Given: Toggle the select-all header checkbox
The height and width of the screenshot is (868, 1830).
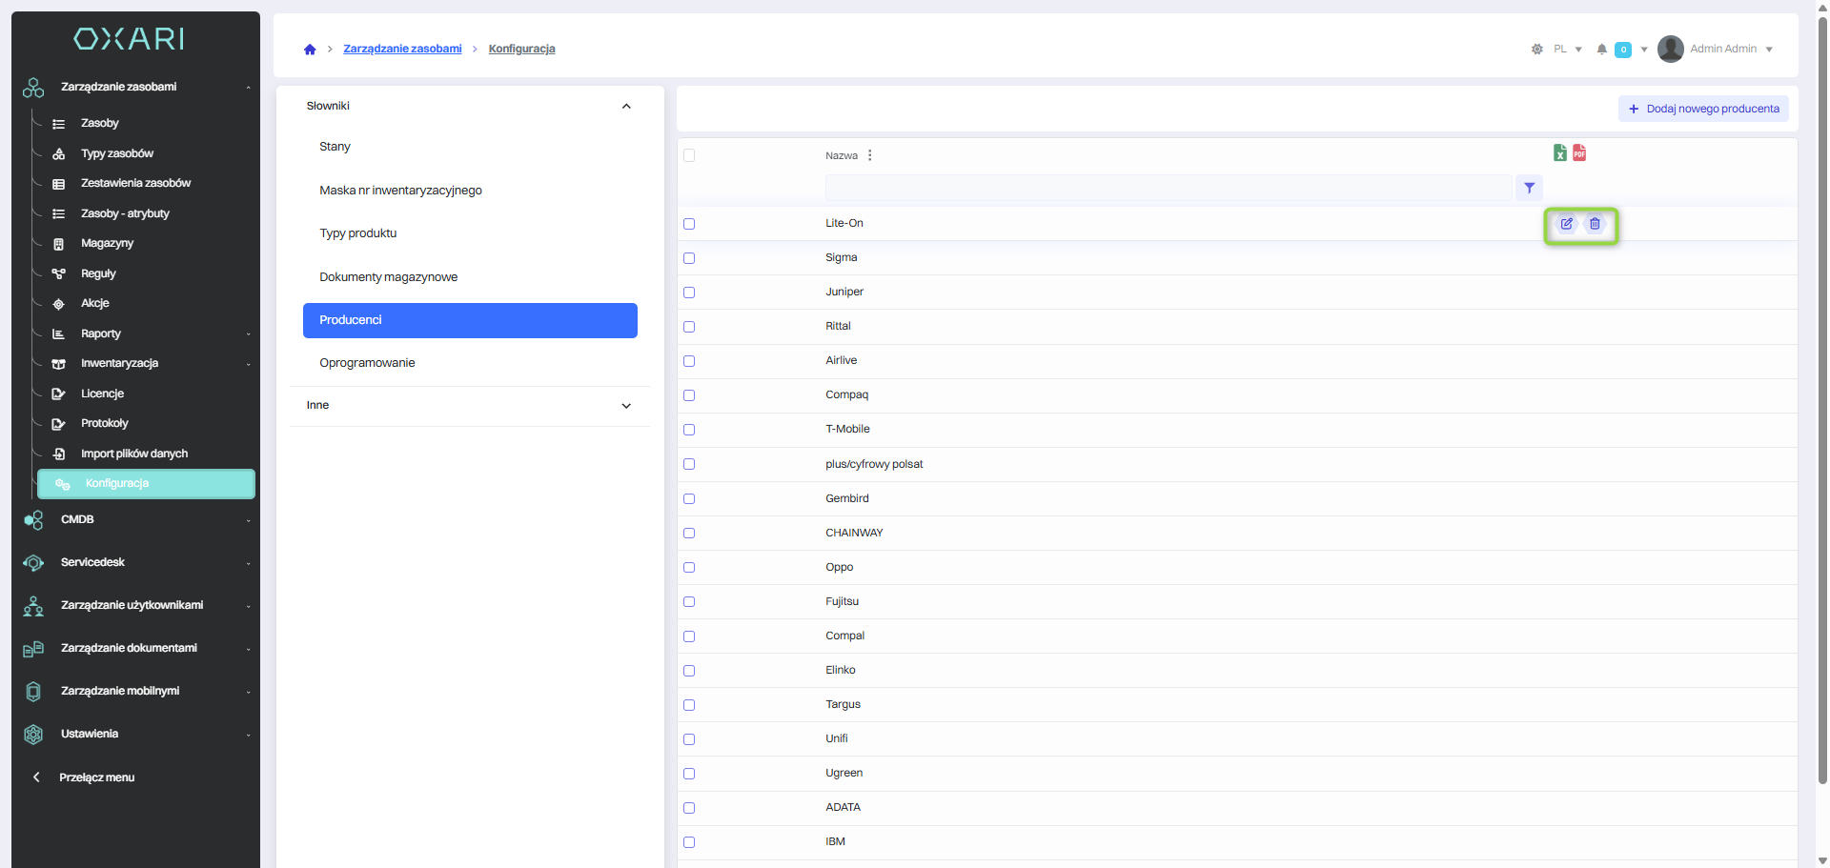Looking at the screenshot, I should (689, 155).
